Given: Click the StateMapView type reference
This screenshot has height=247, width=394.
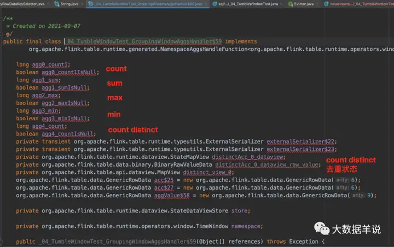Looking at the screenshot, I should [190, 157].
